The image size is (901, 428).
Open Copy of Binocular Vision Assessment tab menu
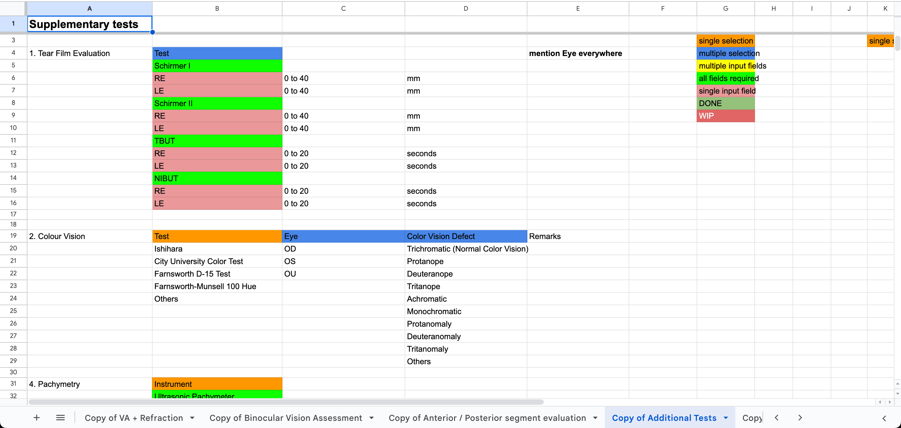[x=372, y=418]
